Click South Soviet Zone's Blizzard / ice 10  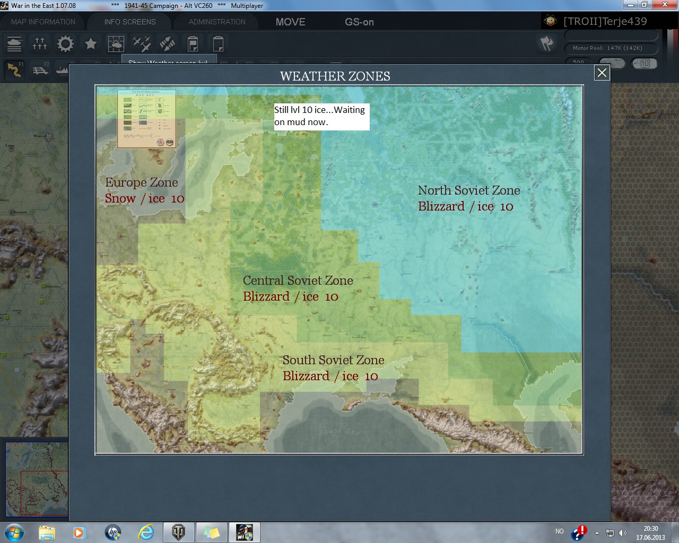330,376
